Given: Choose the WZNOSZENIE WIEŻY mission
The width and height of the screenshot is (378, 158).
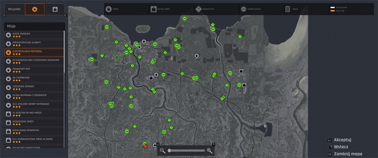Looking at the screenshot, I should coord(34,123).
